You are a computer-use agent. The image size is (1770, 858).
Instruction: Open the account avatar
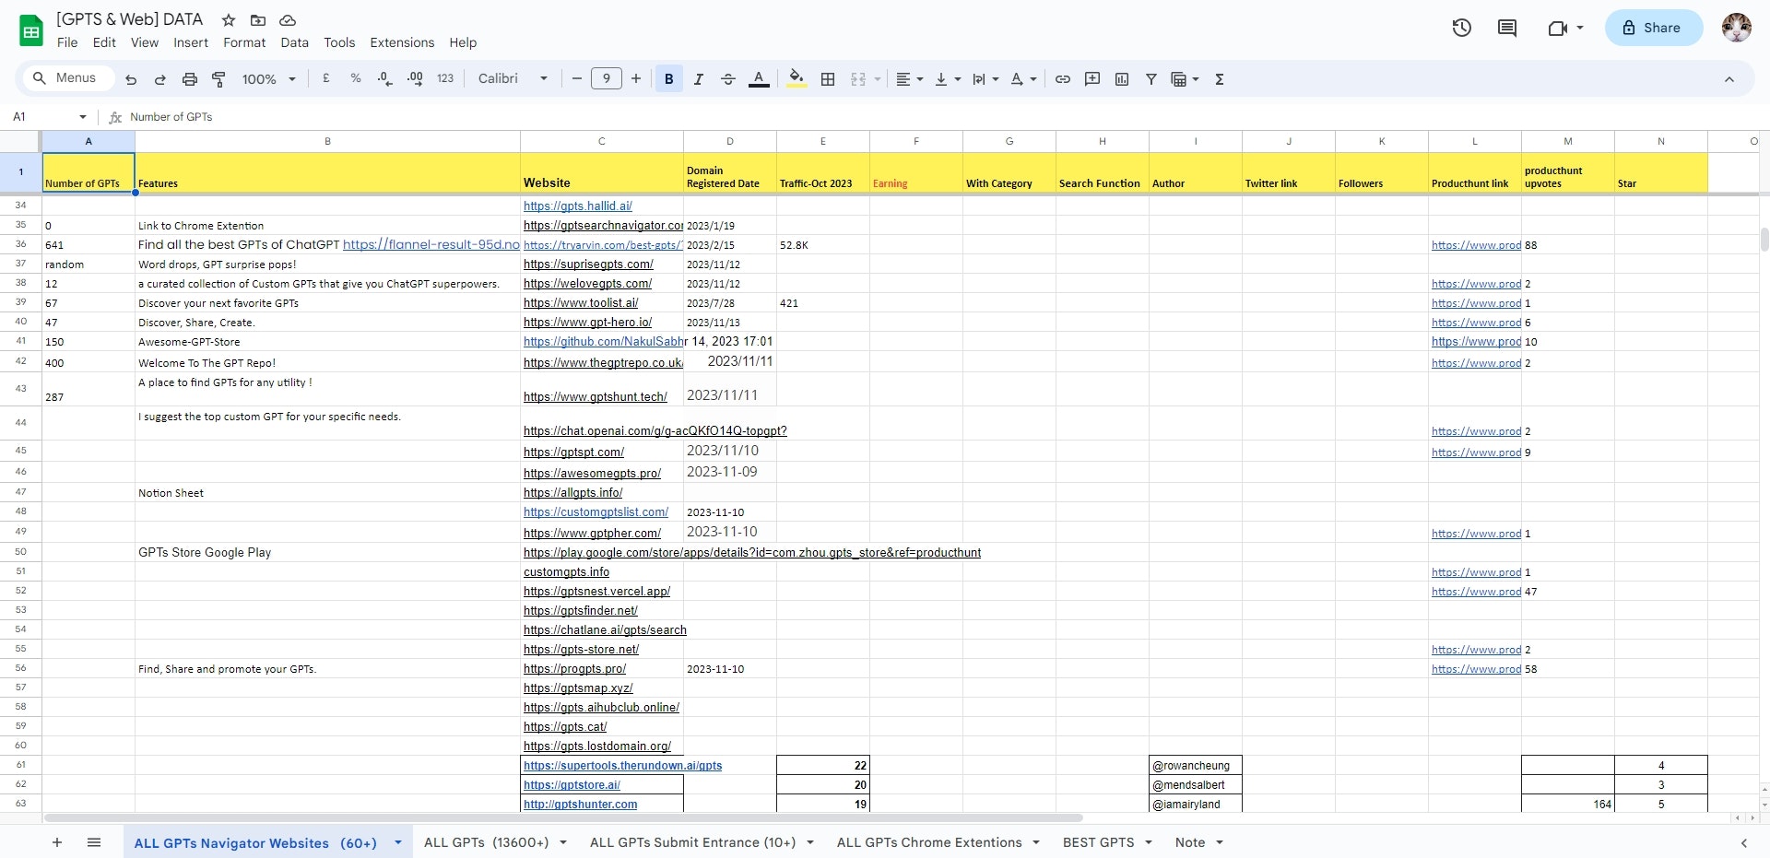[1737, 28]
